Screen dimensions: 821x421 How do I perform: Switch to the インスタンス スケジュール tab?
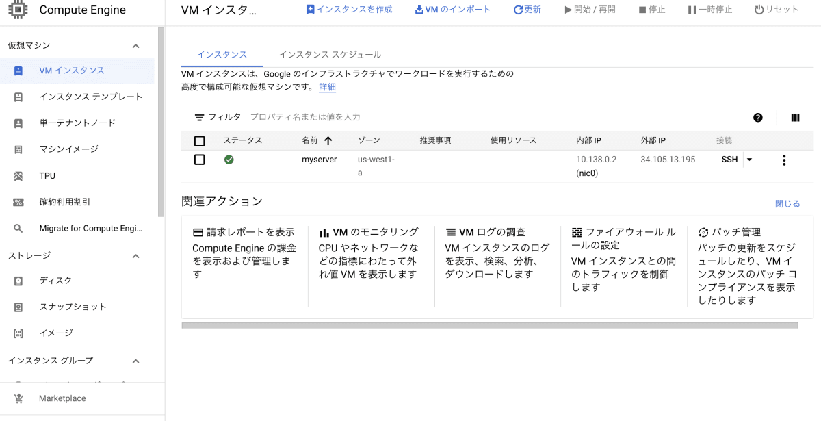tap(330, 54)
